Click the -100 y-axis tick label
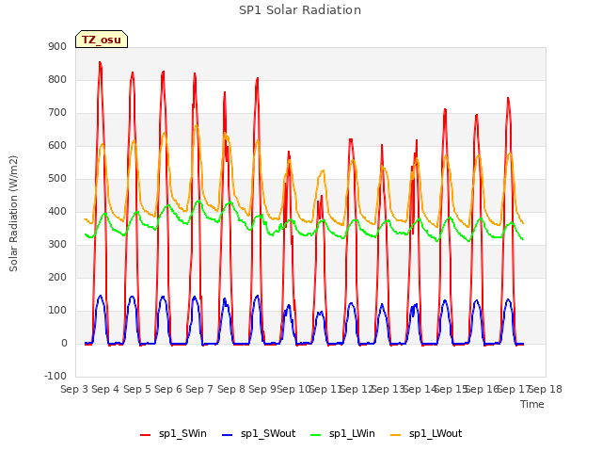This screenshot has width=602, height=452. (x=55, y=376)
